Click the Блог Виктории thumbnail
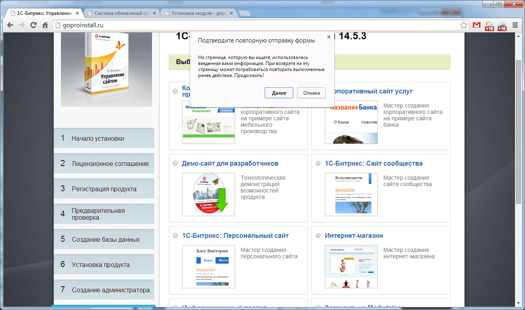525x310 pixels. 209,267
